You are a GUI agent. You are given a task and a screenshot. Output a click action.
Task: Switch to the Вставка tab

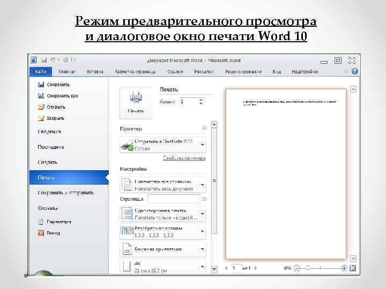click(95, 72)
